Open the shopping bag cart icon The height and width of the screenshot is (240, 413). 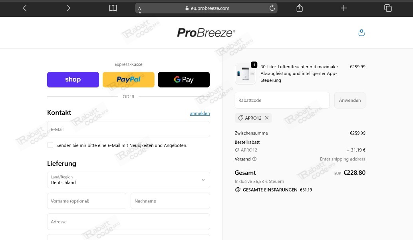point(361,33)
